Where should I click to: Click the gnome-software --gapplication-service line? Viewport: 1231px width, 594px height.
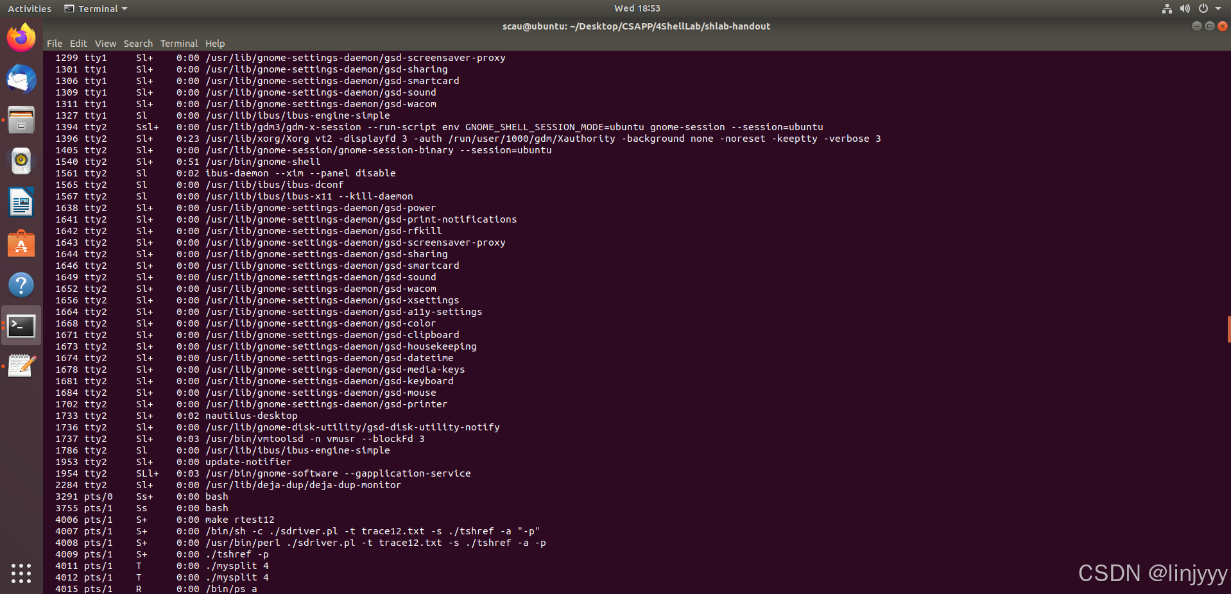[x=263, y=473]
